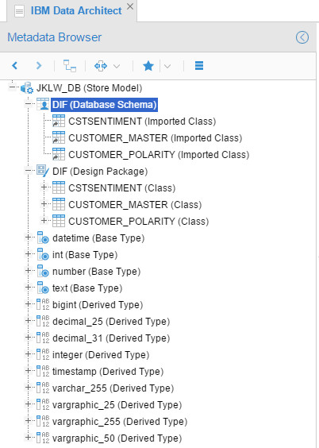The width and height of the screenshot is (319, 448).
Task: Switch to the IBM Data Architect tab
Action: tap(76, 11)
